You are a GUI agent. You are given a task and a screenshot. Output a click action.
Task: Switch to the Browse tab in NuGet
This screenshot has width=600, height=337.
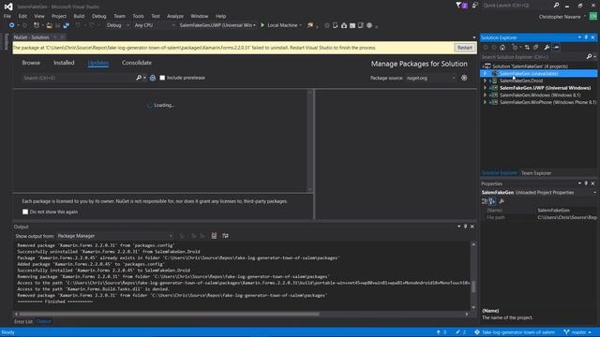click(x=31, y=63)
